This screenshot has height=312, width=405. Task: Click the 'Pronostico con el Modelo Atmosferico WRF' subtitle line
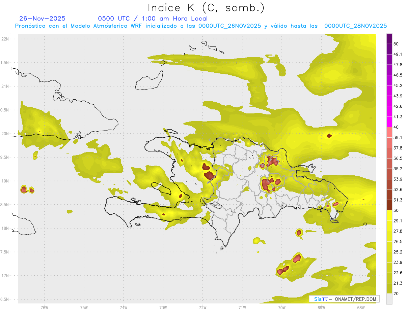(x=201, y=26)
